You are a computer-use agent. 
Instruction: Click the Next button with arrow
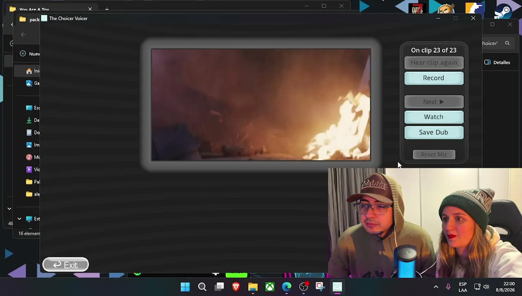click(434, 102)
